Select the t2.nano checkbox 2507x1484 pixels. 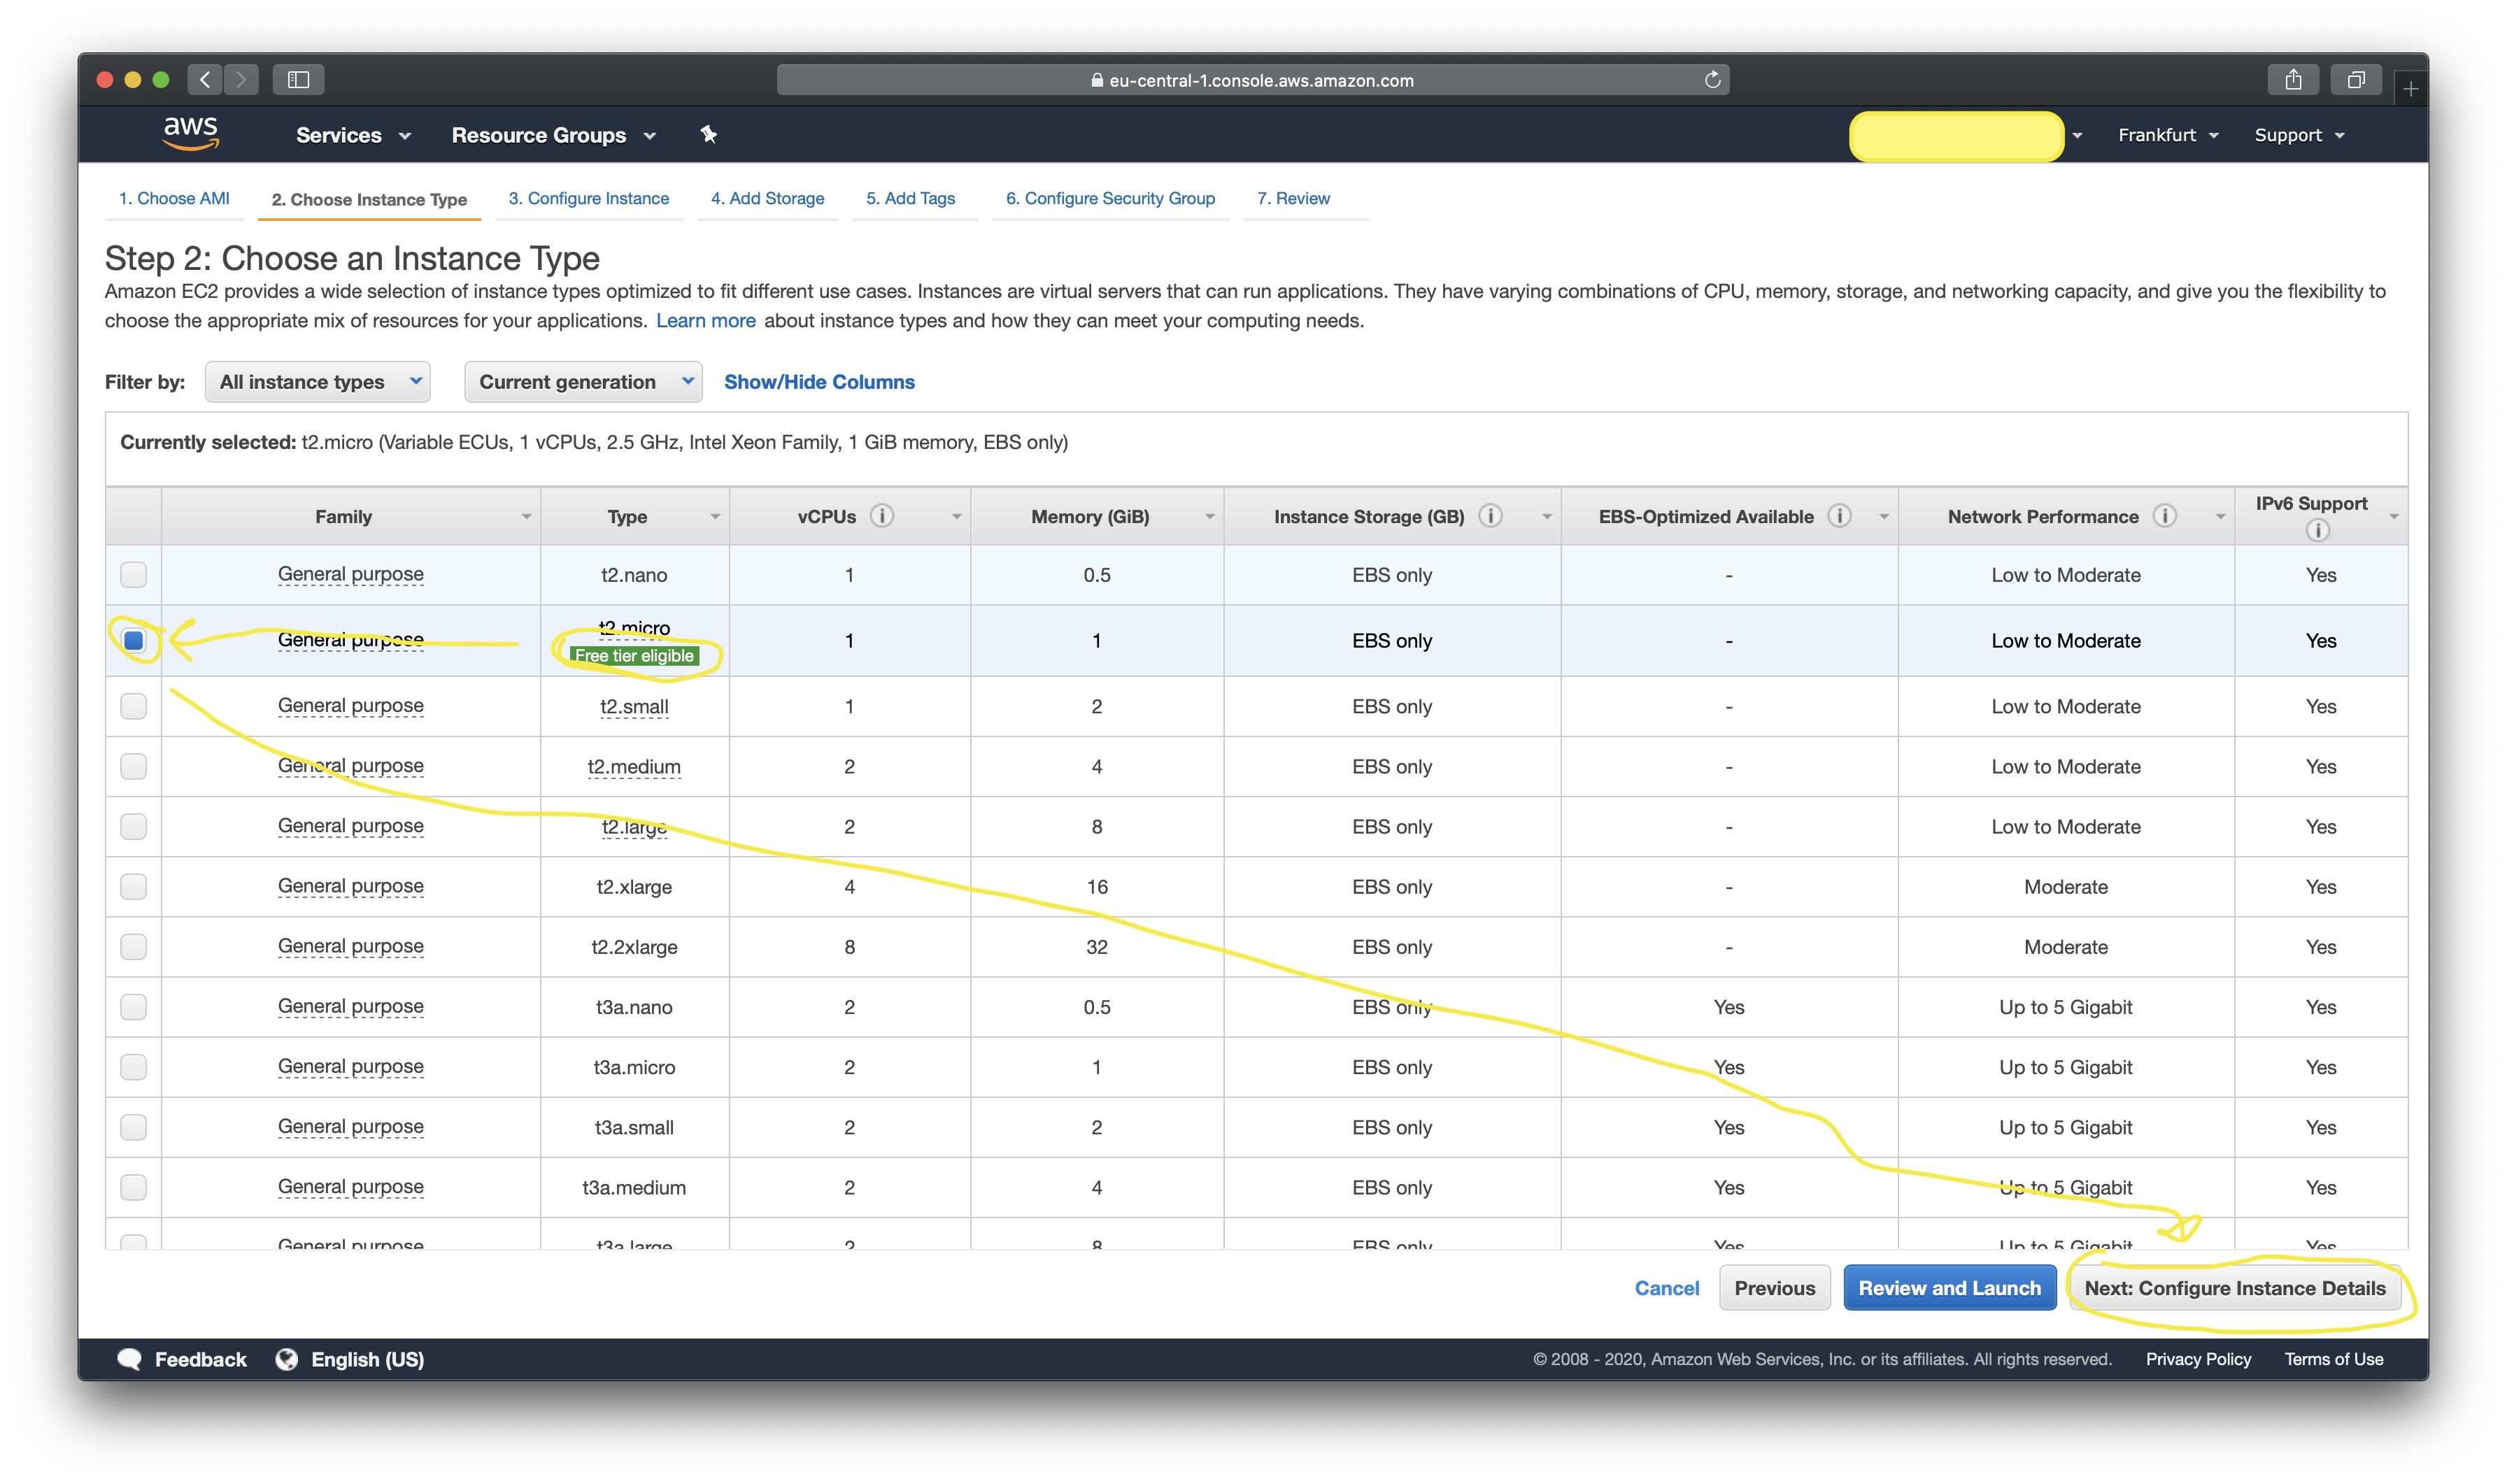pyautogui.click(x=133, y=575)
